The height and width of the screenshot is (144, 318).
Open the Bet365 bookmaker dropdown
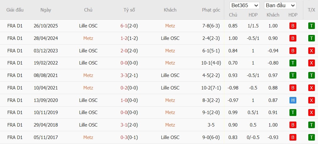(x=244, y=6)
